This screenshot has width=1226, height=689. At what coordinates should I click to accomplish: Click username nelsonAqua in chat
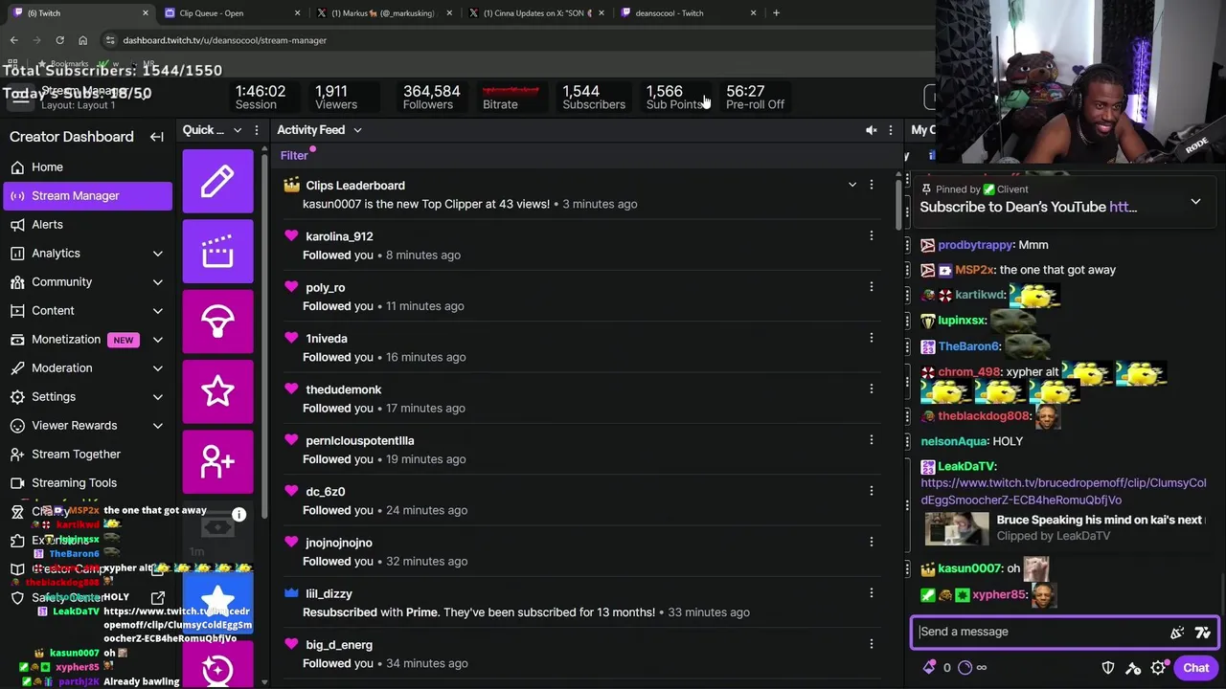pos(954,441)
